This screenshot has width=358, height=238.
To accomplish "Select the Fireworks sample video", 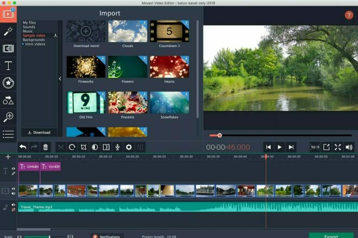I will point(86,67).
